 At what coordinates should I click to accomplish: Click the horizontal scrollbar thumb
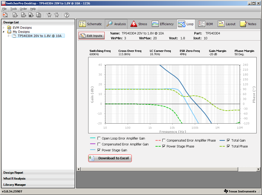point(159,169)
